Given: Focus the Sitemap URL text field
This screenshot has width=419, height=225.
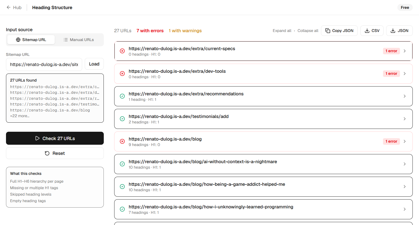Looking at the screenshot, I should (x=44, y=64).
